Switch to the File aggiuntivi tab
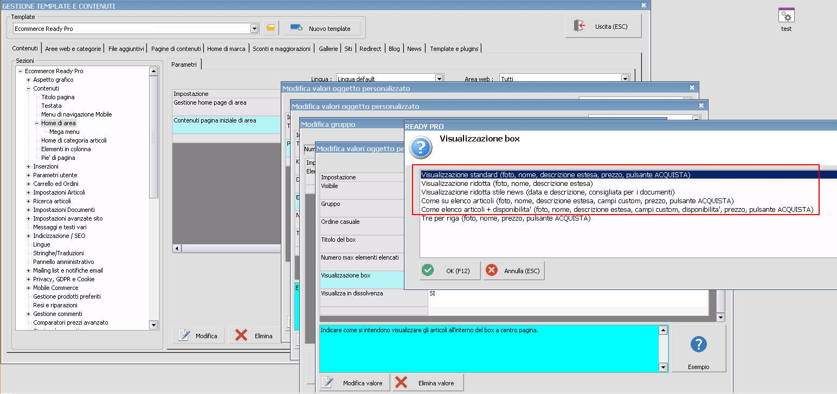This screenshot has width=837, height=394. (x=126, y=49)
